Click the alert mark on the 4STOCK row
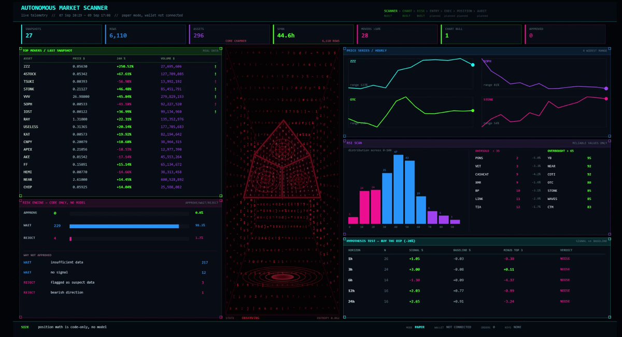Image resolution: width=622 pixels, height=337 pixels. (x=216, y=74)
